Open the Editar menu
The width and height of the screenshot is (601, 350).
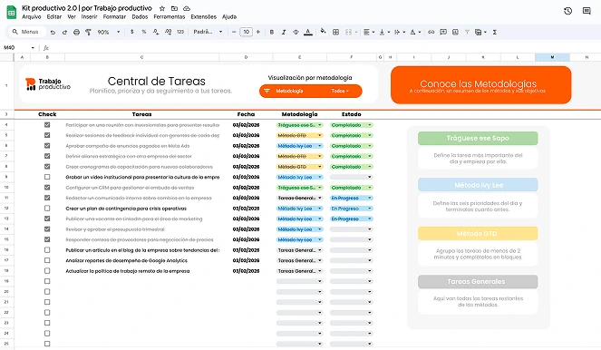54,17
